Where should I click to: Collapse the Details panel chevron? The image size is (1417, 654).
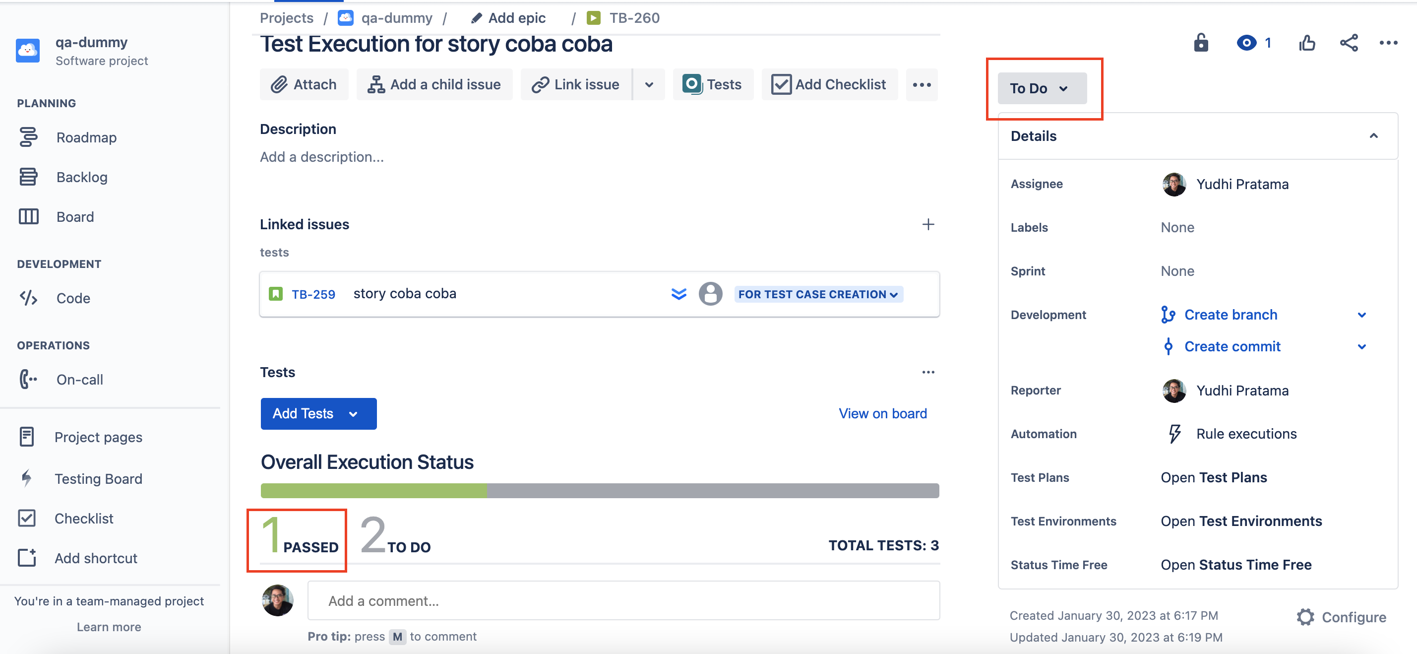(1373, 136)
